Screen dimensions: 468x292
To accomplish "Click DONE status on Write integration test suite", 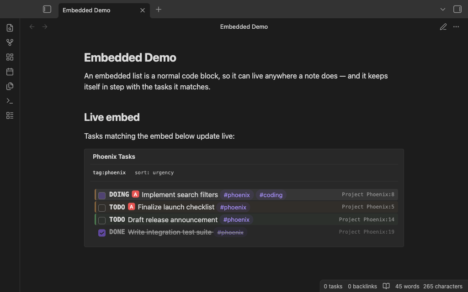I will (x=117, y=232).
